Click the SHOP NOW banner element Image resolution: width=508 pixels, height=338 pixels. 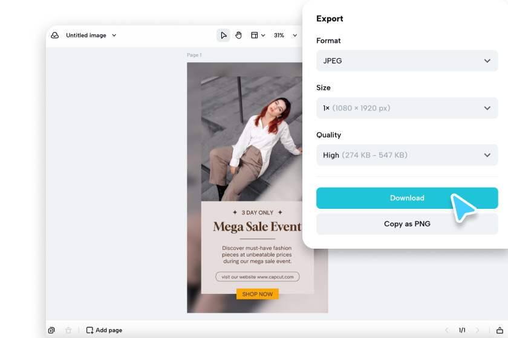click(257, 294)
